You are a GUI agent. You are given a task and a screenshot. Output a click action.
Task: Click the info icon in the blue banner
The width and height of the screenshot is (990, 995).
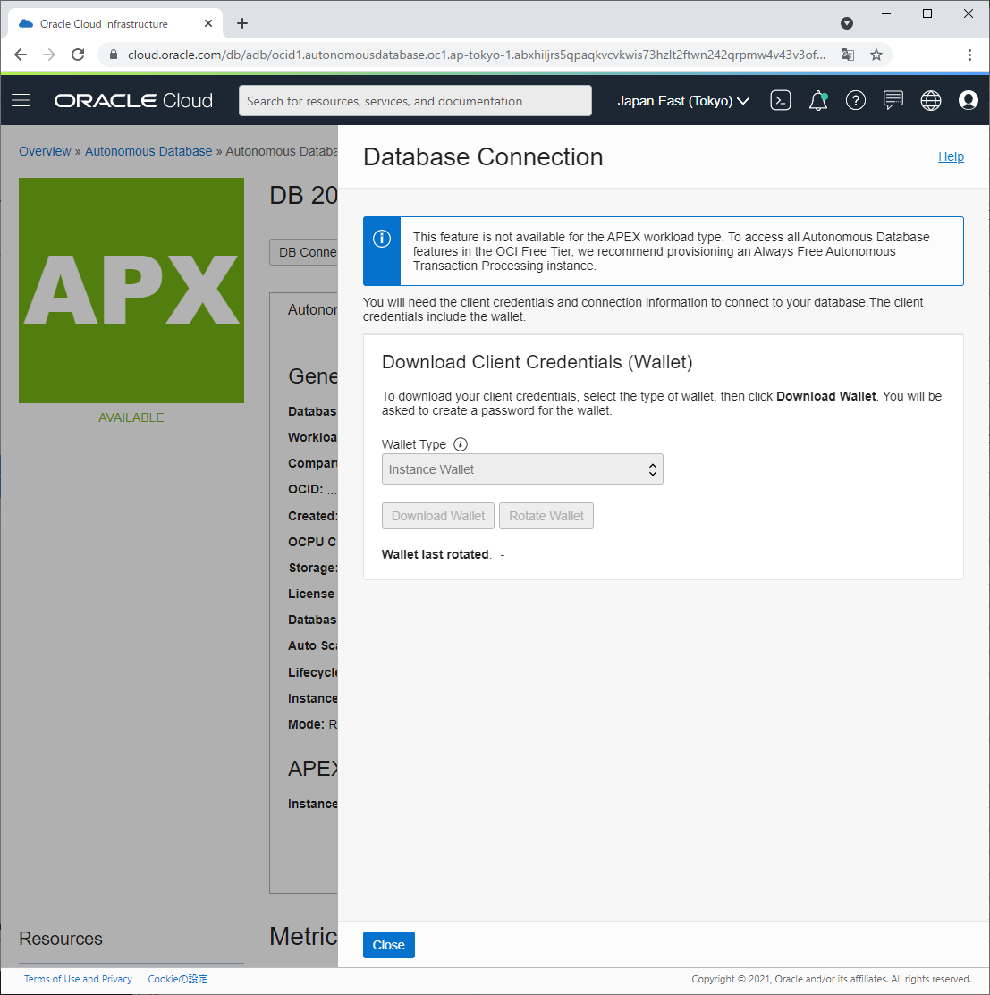[381, 239]
